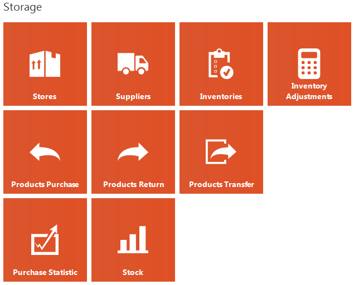Click the Suppliers delivery truck icon
Image resolution: width=354 pixels, height=285 pixels.
pos(133,63)
